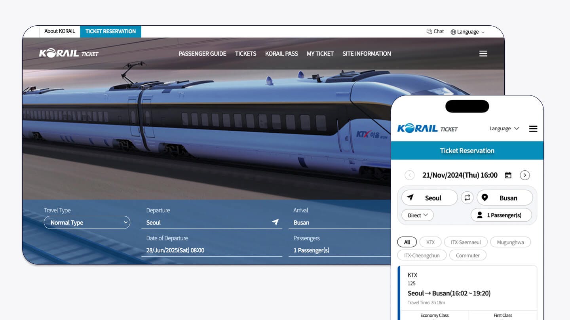Click the mobile date 21/Nov/2024(Thu) 16:00
The height and width of the screenshot is (320, 570).
[460, 175]
